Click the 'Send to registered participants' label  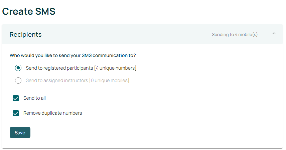click(x=59, y=68)
